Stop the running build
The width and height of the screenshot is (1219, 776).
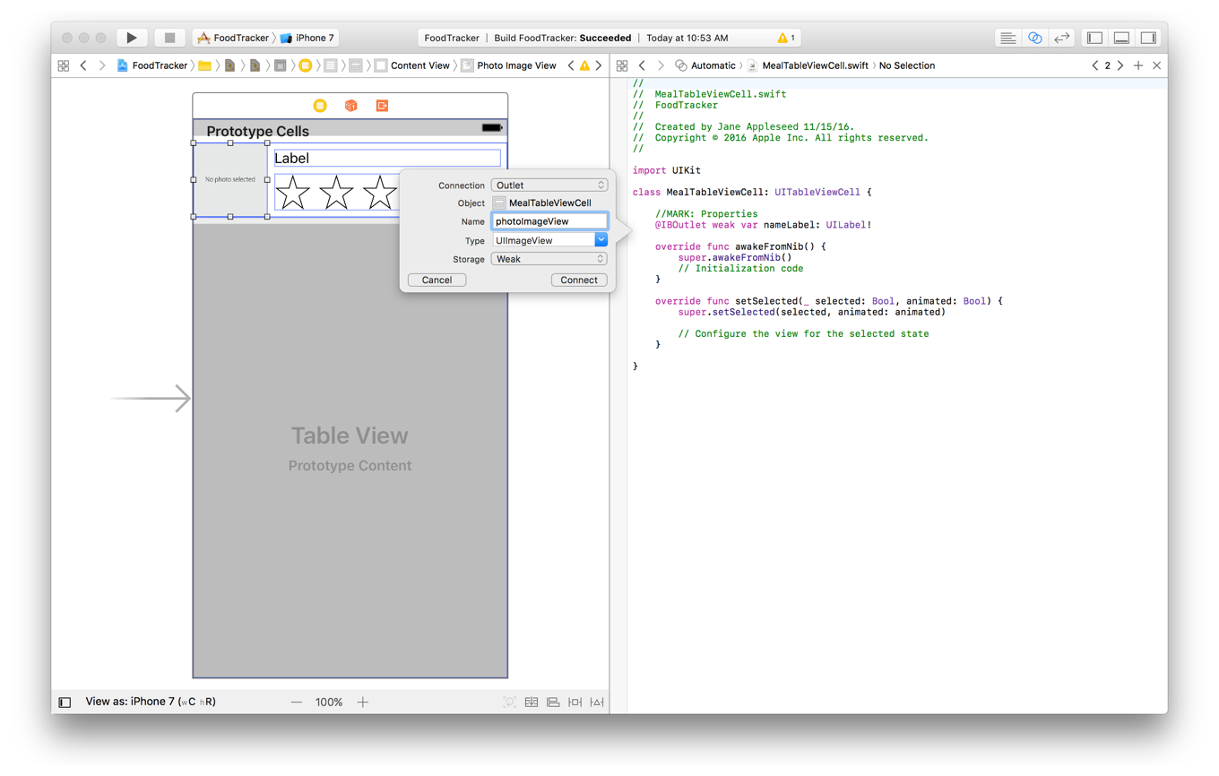pyautogui.click(x=169, y=38)
